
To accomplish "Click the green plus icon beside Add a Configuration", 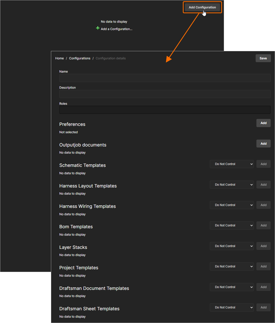I will [x=98, y=28].
